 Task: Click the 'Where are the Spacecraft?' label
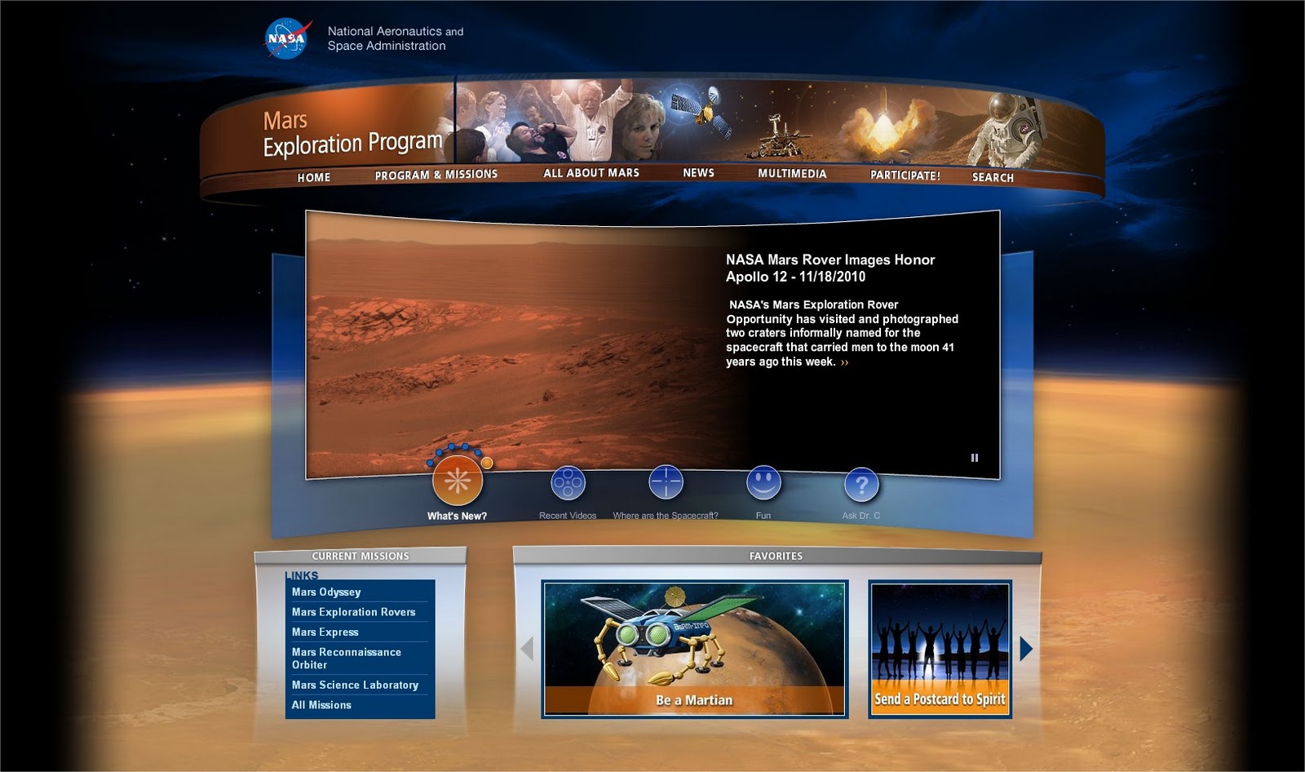coord(666,516)
